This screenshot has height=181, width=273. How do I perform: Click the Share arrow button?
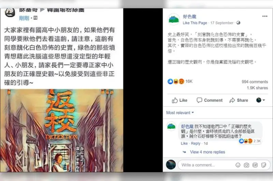tap(239, 100)
